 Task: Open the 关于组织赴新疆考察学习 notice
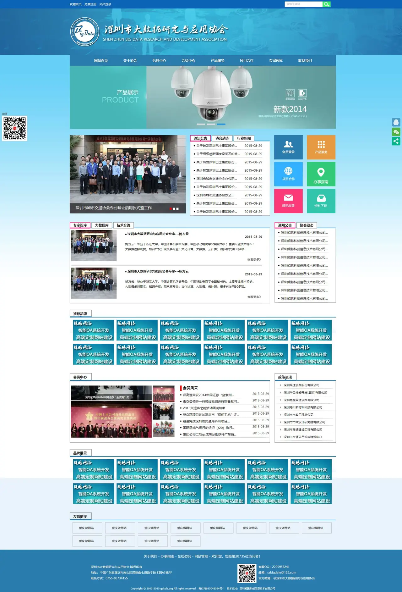(218, 154)
